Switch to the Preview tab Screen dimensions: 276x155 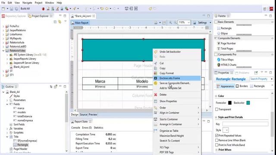93,115
